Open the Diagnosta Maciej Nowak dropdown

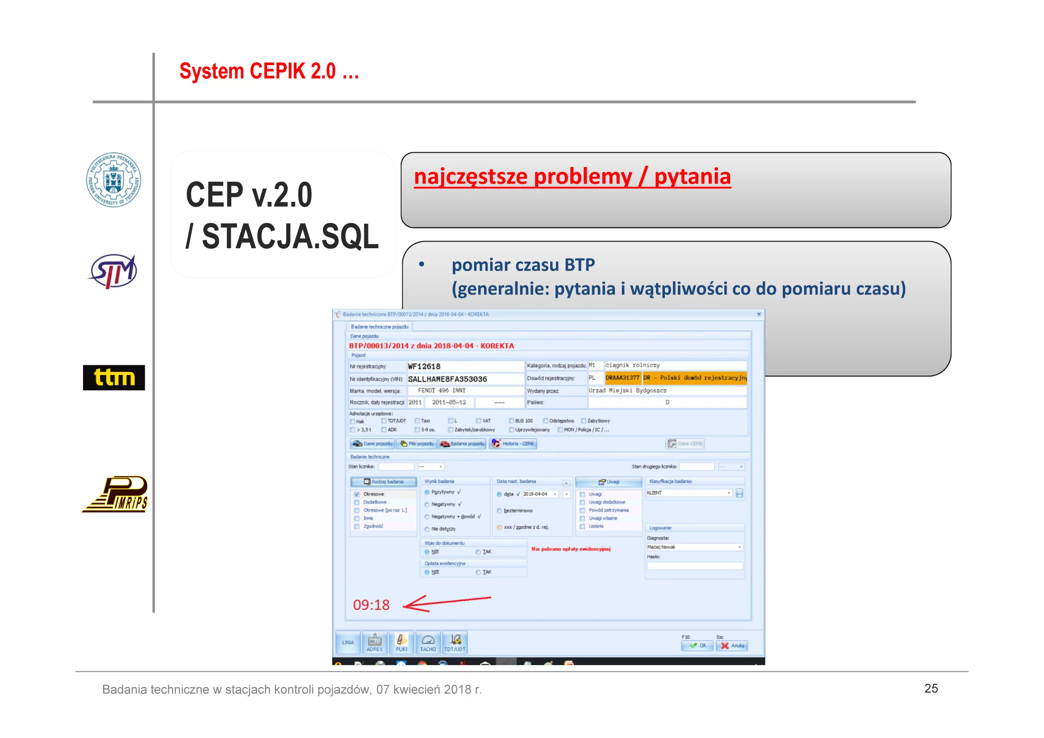(x=739, y=547)
